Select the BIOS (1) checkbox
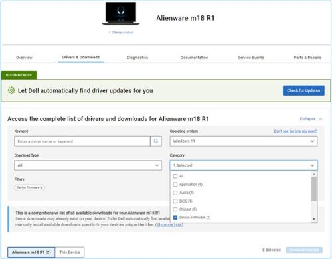Image resolution: width=332 pixels, height=259 pixels. click(x=175, y=201)
